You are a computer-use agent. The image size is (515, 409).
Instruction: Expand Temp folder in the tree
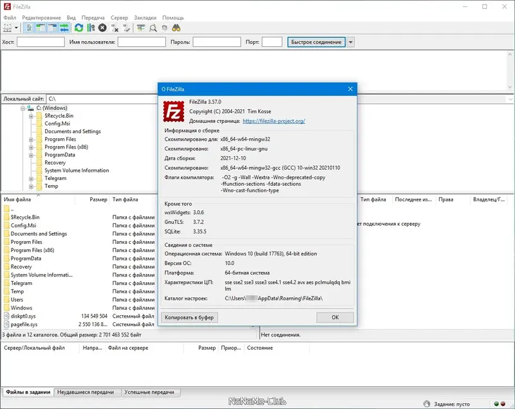tap(31, 186)
